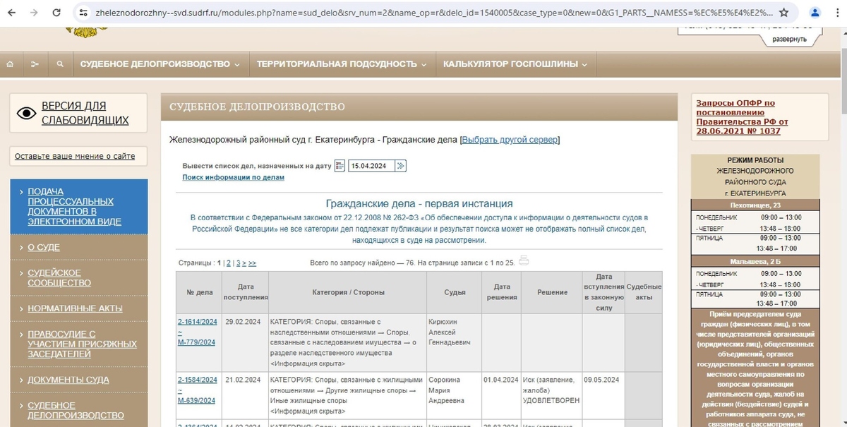The height and width of the screenshot is (427, 847).
Task: Expand the Судебное делопроизводство dropdown menu
Action: (160, 64)
